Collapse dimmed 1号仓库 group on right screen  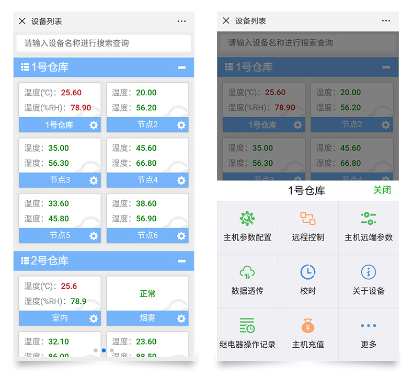(386, 67)
